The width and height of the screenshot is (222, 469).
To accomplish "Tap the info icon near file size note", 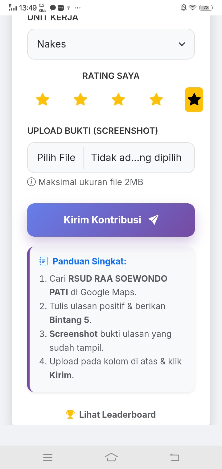I will pos(31,182).
